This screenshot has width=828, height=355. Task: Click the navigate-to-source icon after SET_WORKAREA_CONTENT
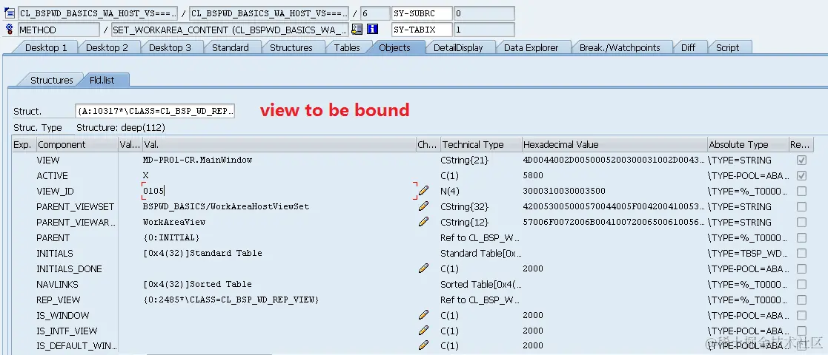357,30
